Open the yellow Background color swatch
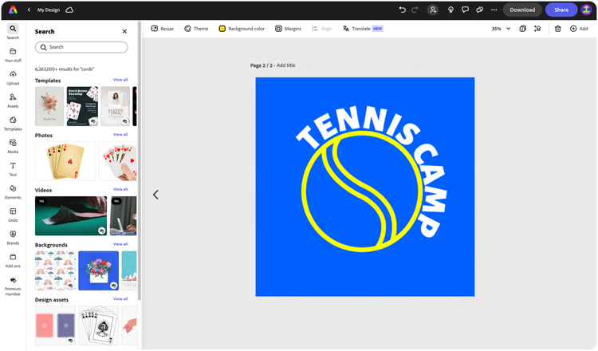This screenshot has height=351, width=598. pyautogui.click(x=222, y=29)
